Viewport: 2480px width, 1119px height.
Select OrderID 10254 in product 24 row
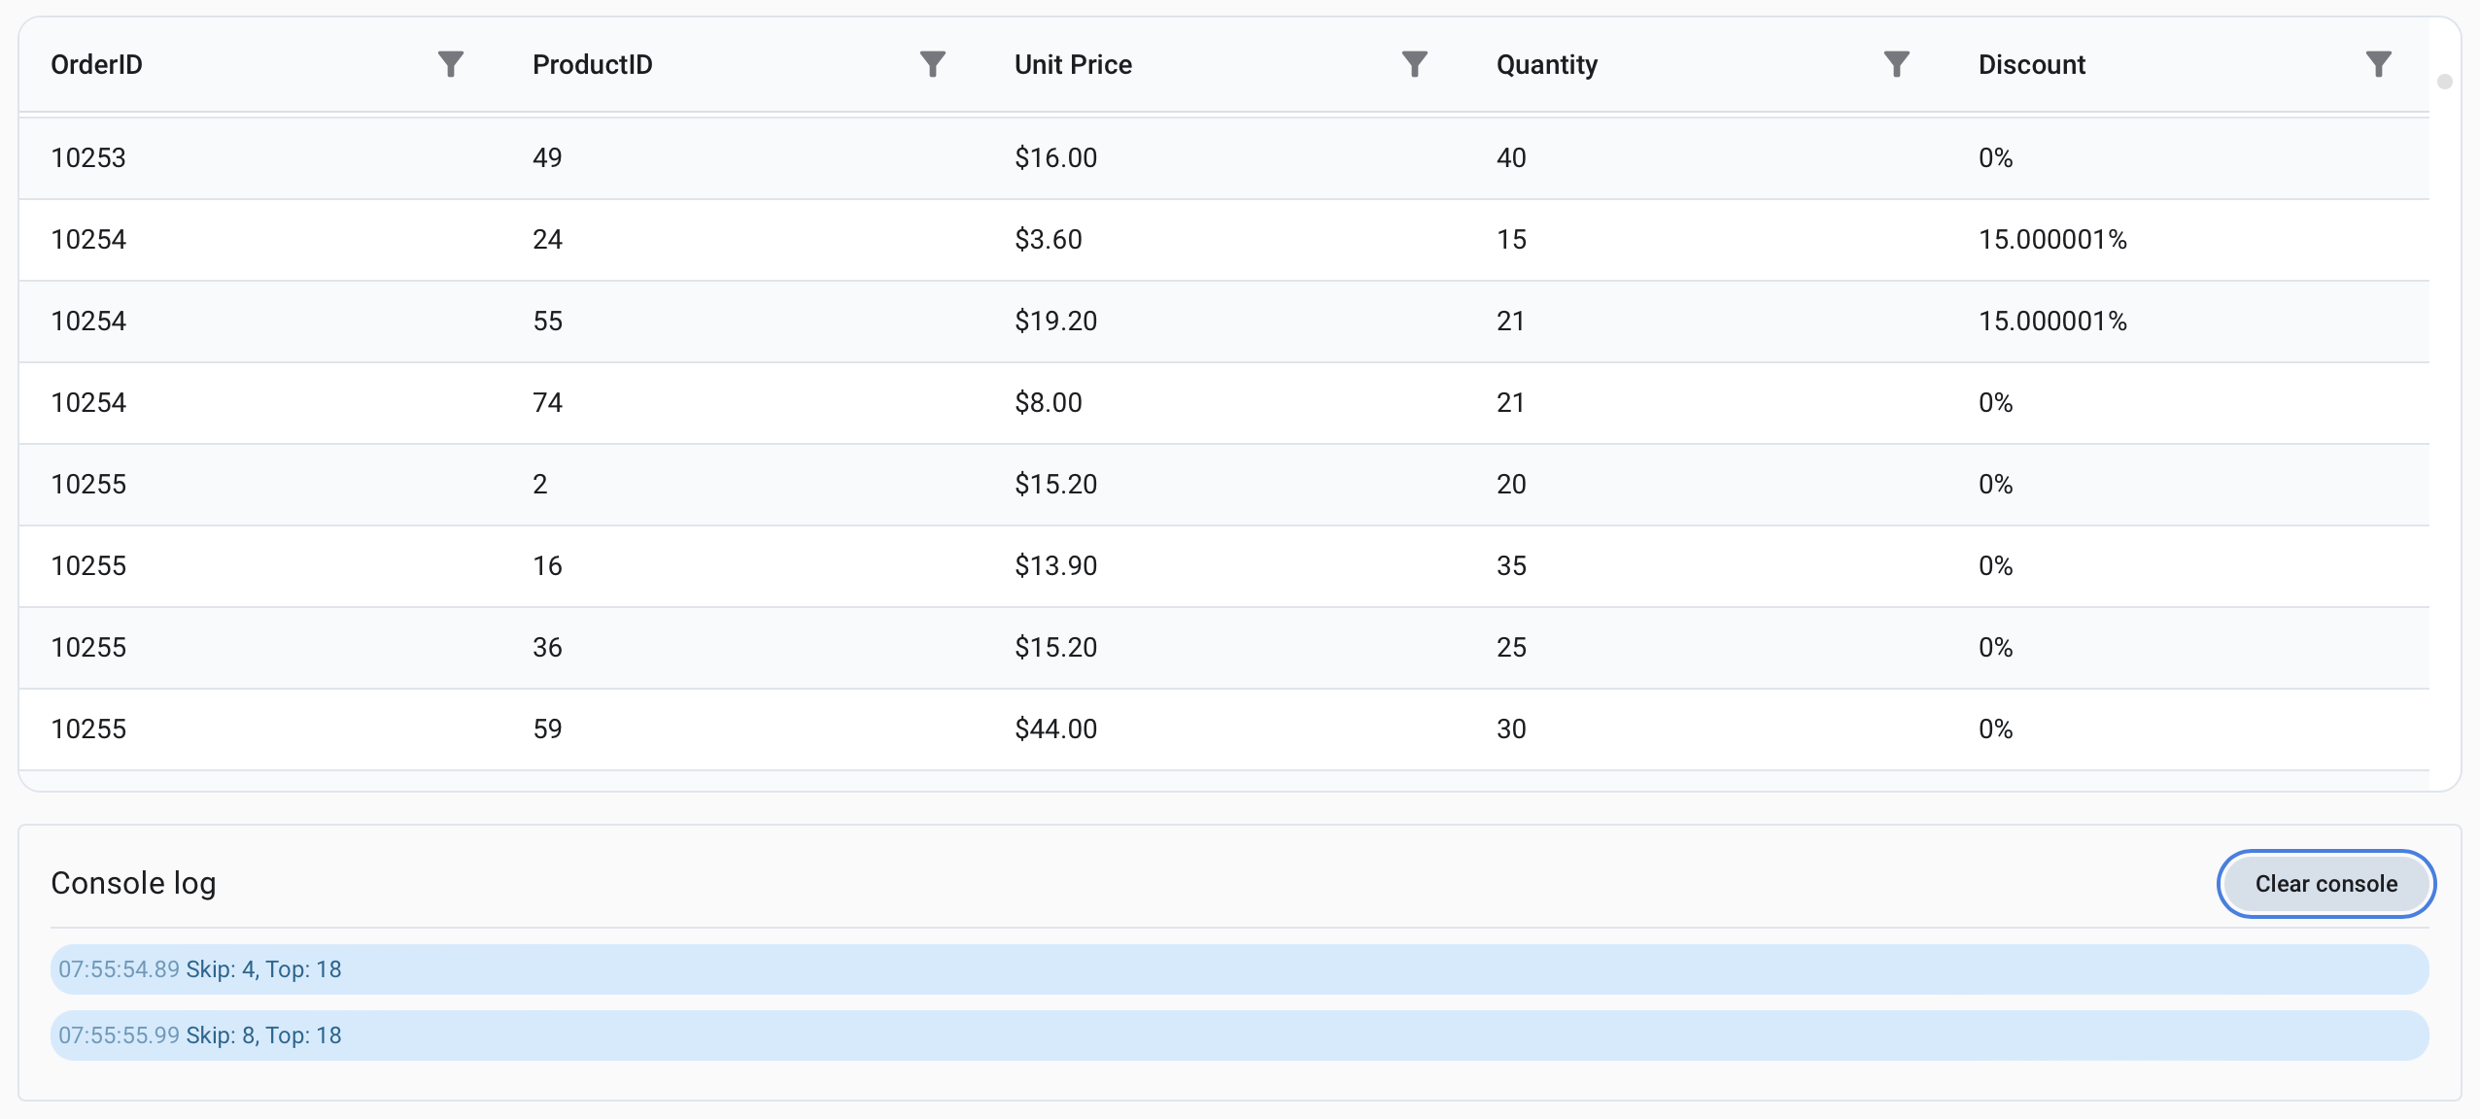[260, 240]
